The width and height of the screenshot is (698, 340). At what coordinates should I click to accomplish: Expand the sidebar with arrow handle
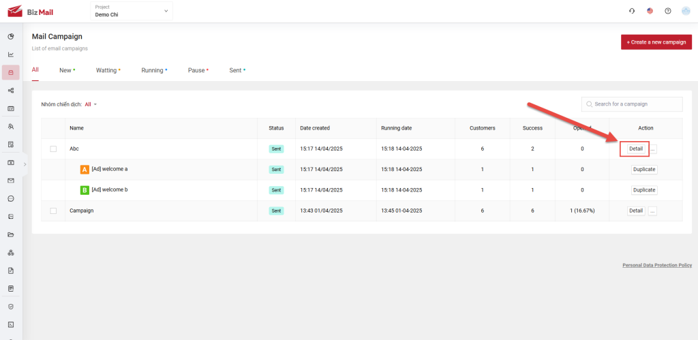coord(25,164)
